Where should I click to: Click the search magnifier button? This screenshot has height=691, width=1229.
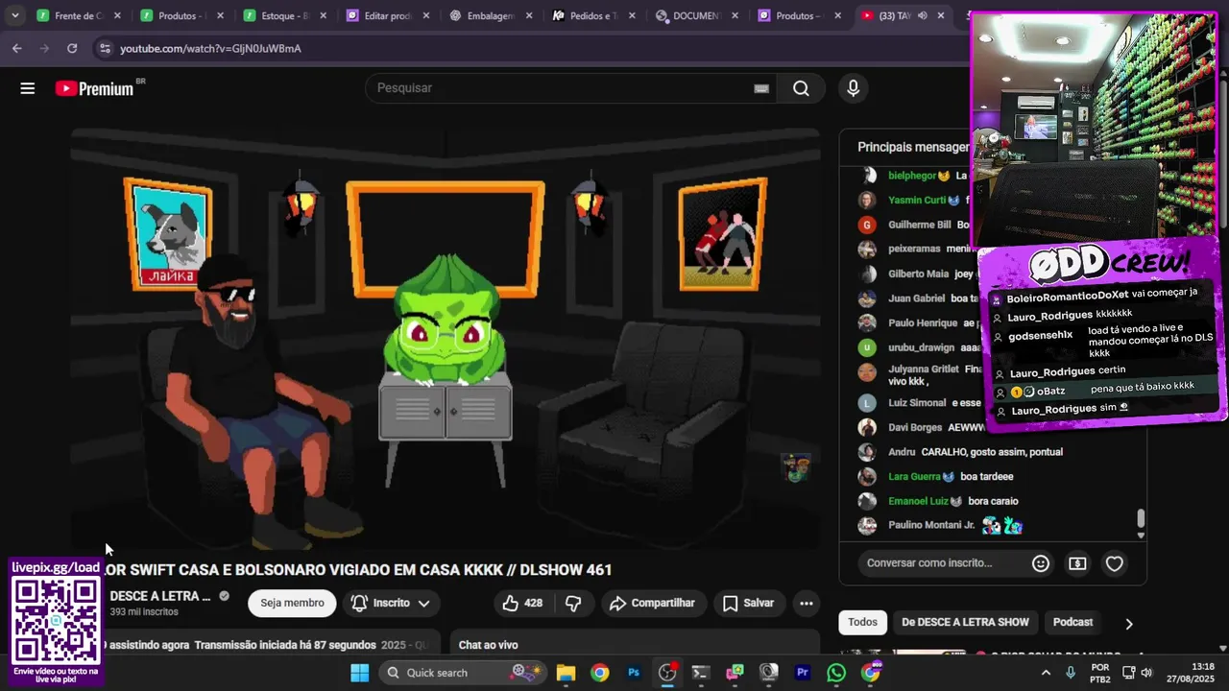click(801, 88)
